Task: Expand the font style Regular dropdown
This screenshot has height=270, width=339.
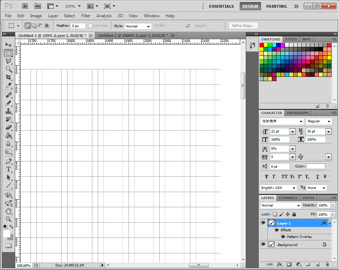Action: 319,121
